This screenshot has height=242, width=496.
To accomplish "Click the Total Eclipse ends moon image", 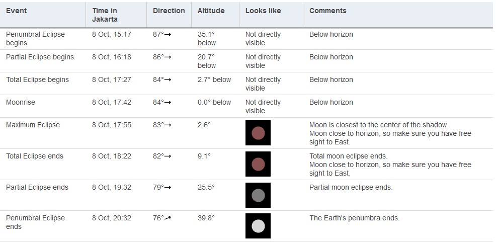I will point(258,164).
